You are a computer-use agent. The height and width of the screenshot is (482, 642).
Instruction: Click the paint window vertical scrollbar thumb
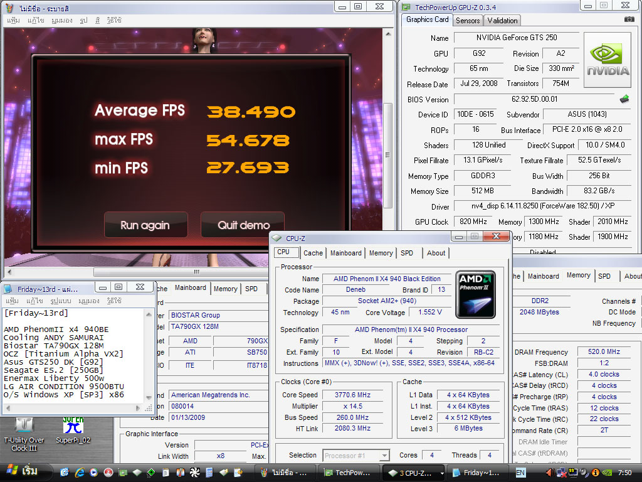tap(387, 155)
